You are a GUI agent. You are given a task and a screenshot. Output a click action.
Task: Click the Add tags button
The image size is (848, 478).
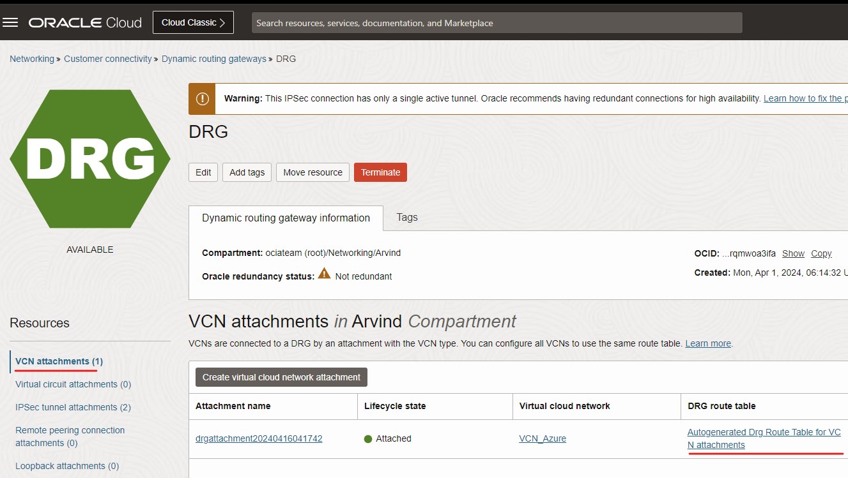(247, 172)
